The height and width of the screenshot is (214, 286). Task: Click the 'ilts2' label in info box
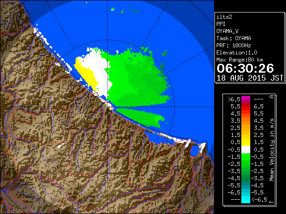coord(224,17)
